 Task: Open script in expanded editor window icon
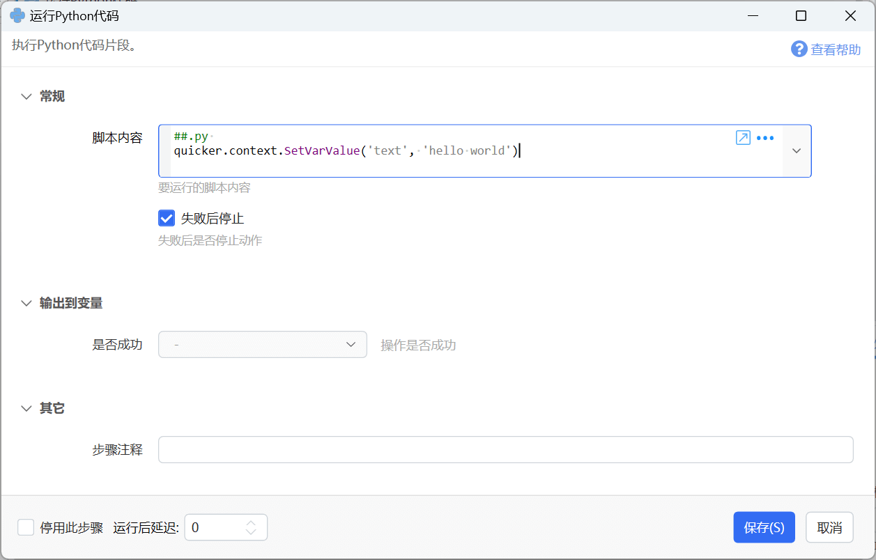point(743,138)
